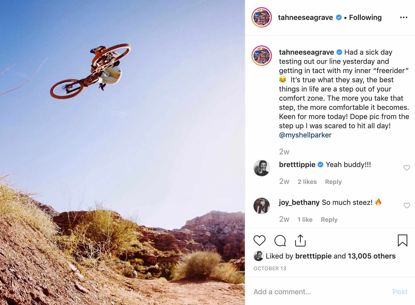Save post using the bookmark icon
Screen dimensions: 415x305
(402, 240)
